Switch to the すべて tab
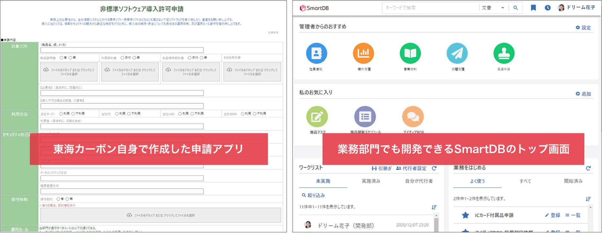The width and height of the screenshot is (602, 233). coord(525,181)
